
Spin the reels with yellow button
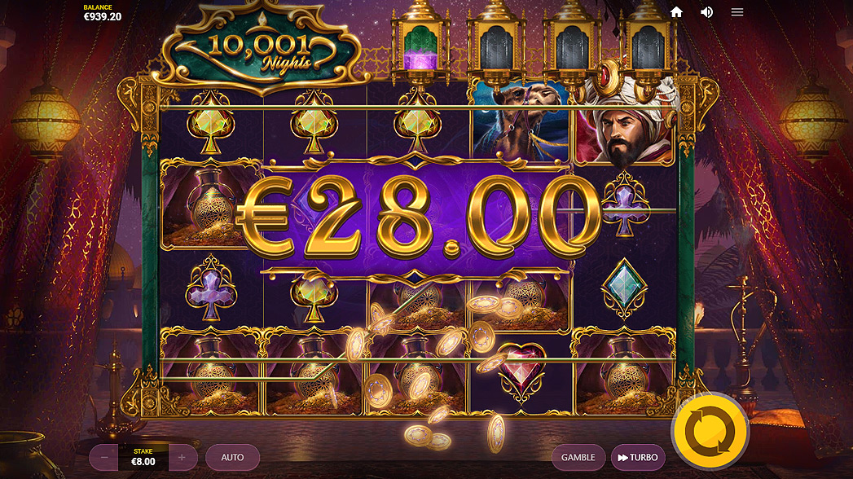710,432
